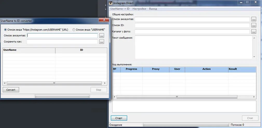Focus the Список аккаунтов field in converter
The width and height of the screenshot is (262, 128).
(x=62, y=36)
